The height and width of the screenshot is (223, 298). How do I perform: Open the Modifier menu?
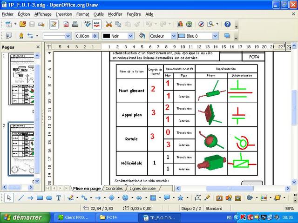[115, 14]
